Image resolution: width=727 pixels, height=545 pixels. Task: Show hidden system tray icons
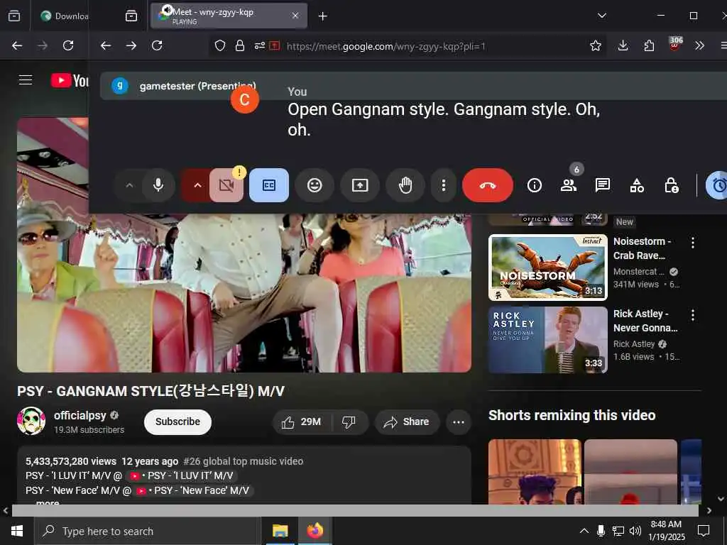point(584,531)
